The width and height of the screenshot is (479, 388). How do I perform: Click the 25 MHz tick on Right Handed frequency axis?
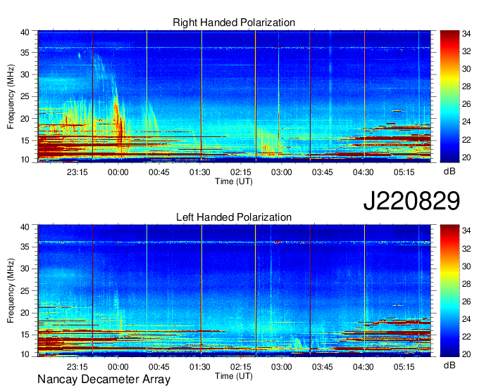point(25,96)
